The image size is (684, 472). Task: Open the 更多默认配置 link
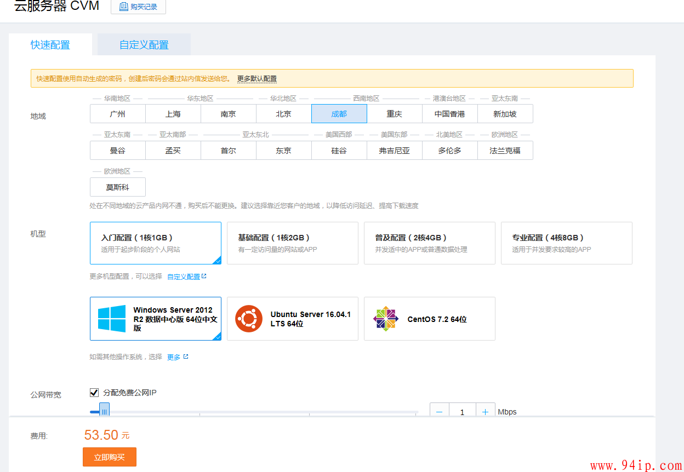(x=257, y=79)
